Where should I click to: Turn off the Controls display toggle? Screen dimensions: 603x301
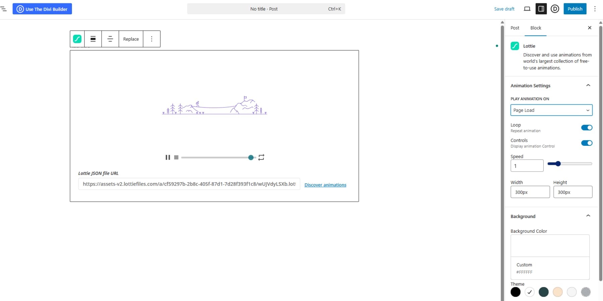point(587,143)
